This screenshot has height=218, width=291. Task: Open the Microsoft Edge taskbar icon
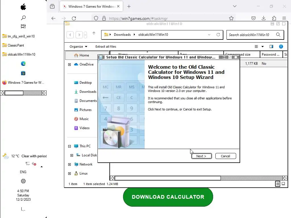[23, 64]
